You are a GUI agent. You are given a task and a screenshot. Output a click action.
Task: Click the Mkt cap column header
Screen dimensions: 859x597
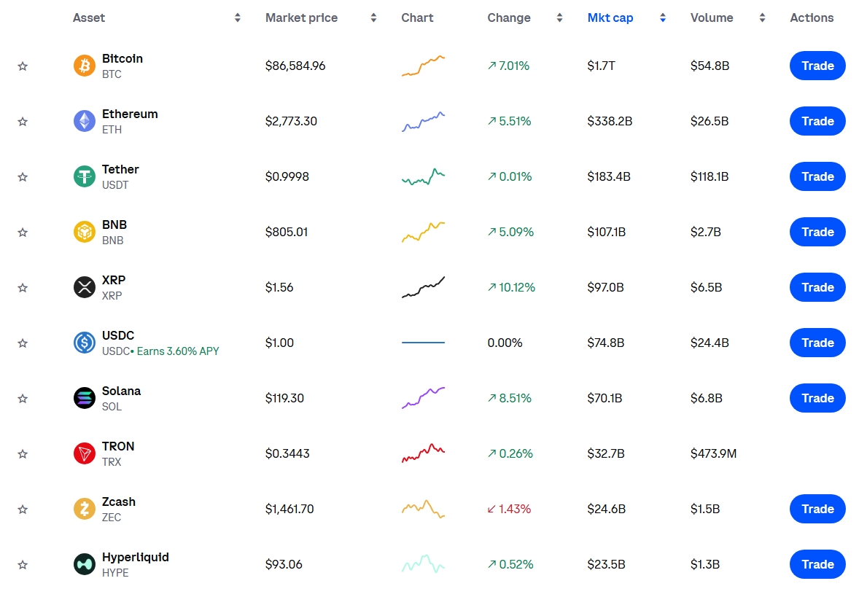click(x=610, y=17)
